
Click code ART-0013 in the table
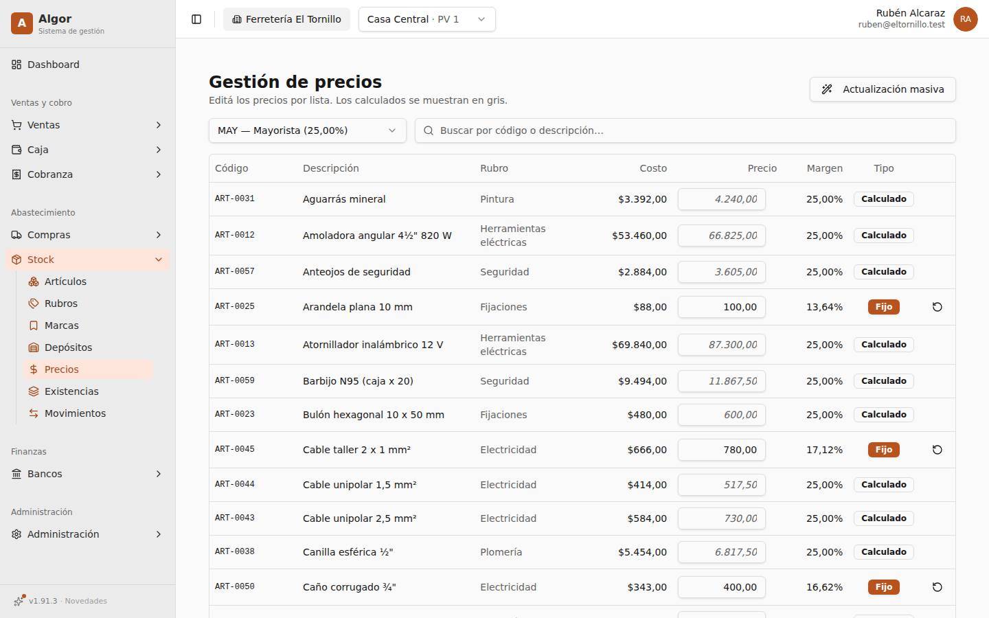tap(235, 345)
